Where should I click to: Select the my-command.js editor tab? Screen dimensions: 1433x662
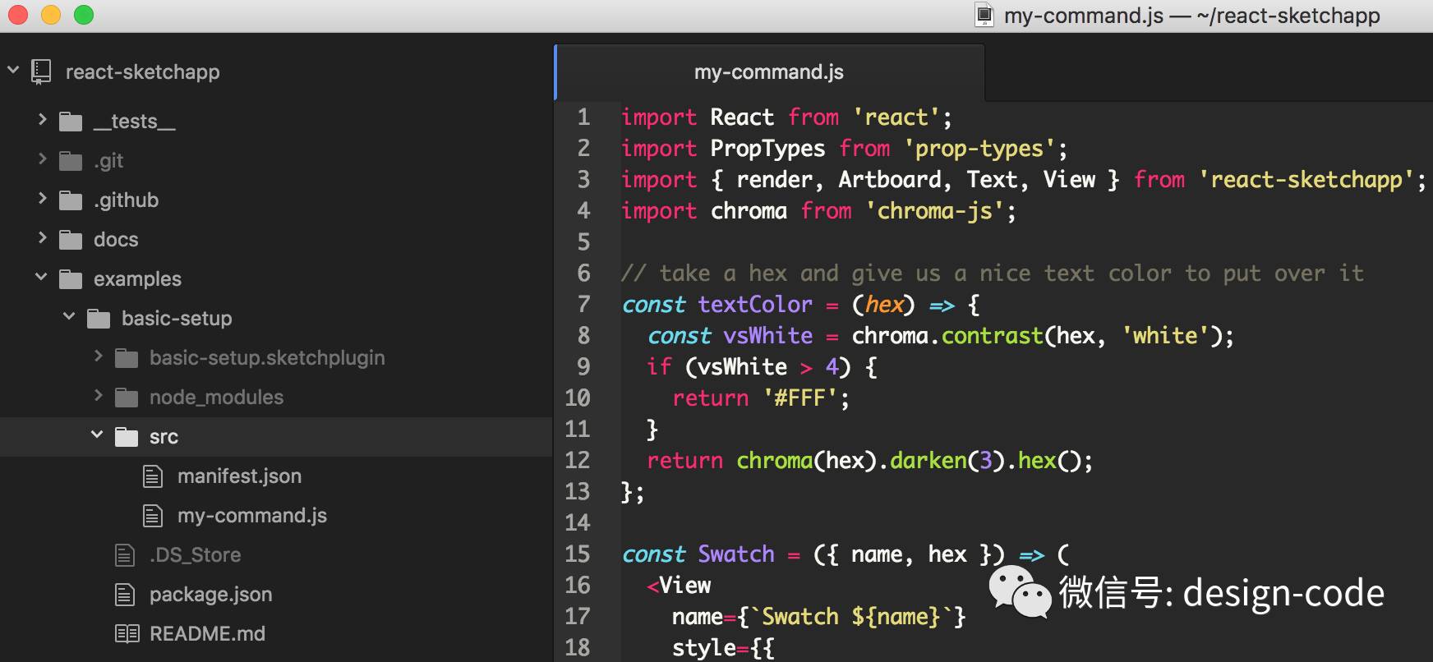coord(770,72)
